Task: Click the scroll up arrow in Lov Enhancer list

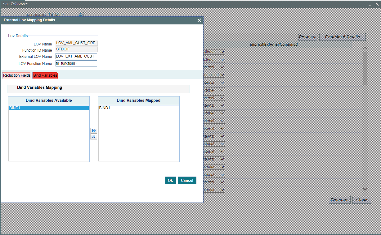Action: coord(365,48)
